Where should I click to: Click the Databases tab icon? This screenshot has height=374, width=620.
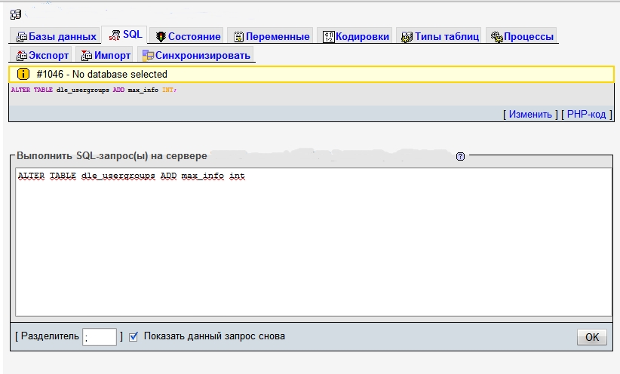tap(22, 36)
